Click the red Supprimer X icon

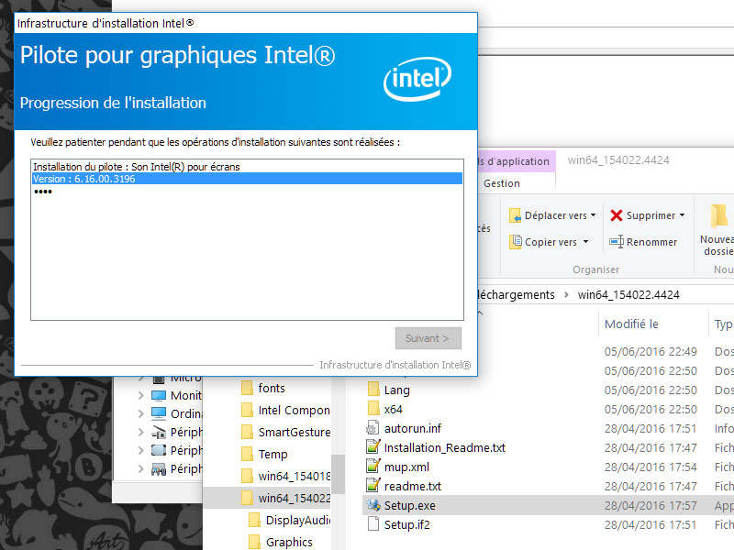point(617,215)
